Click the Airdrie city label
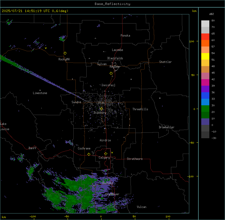This screenshot has width=225, height=220. click(x=105, y=140)
